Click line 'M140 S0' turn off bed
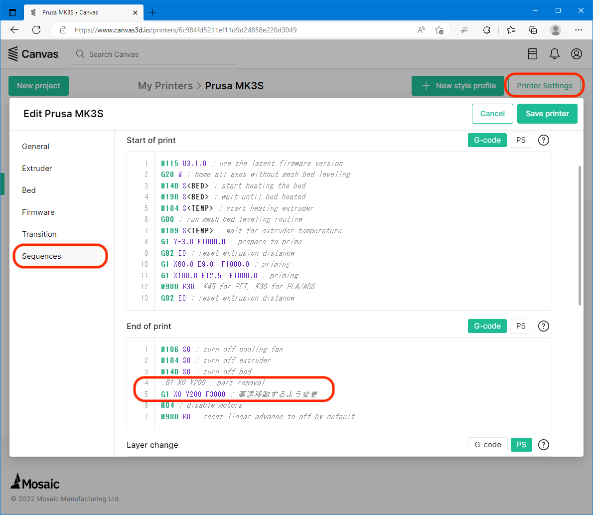Viewport: 593px width, 515px height. pyautogui.click(x=206, y=371)
